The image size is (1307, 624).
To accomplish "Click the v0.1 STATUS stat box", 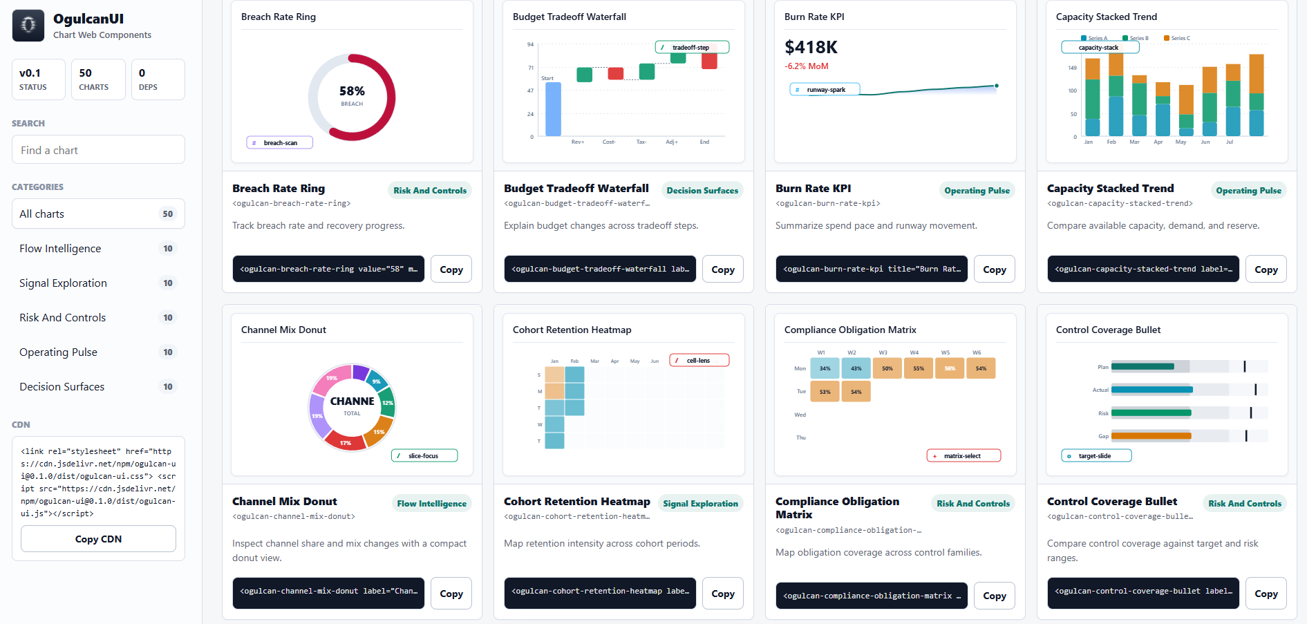I will tap(39, 79).
